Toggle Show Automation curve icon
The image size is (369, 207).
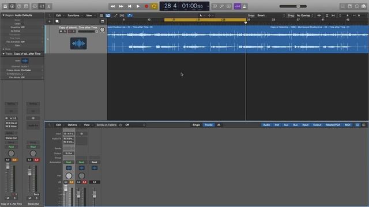tap(115, 16)
